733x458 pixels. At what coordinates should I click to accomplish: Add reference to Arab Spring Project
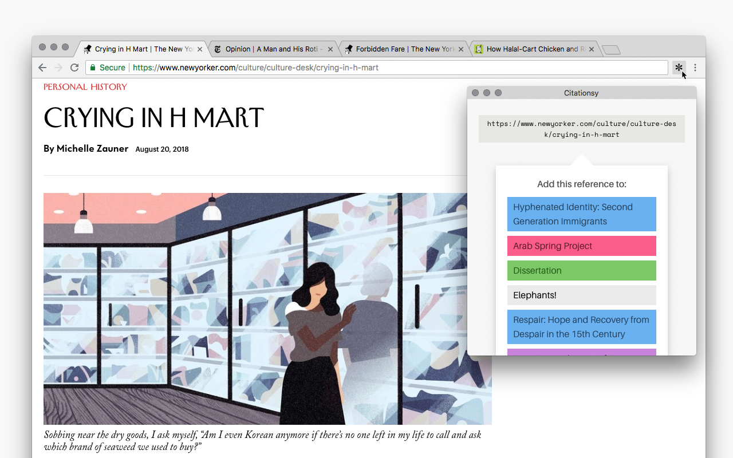(x=581, y=246)
